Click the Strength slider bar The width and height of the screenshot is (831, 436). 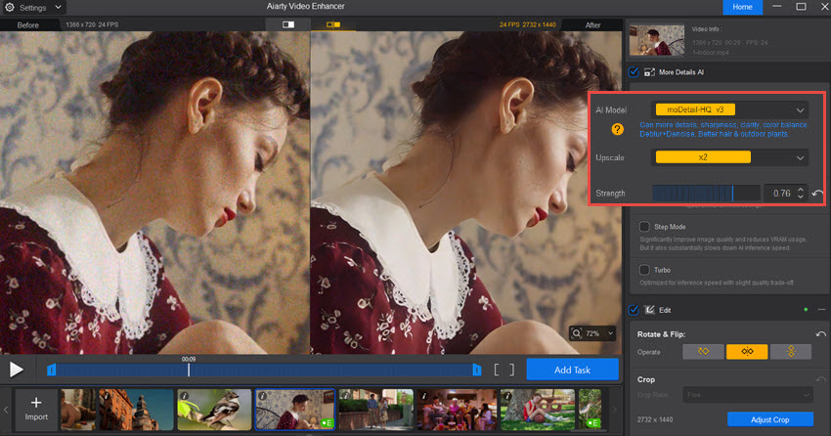tap(706, 193)
